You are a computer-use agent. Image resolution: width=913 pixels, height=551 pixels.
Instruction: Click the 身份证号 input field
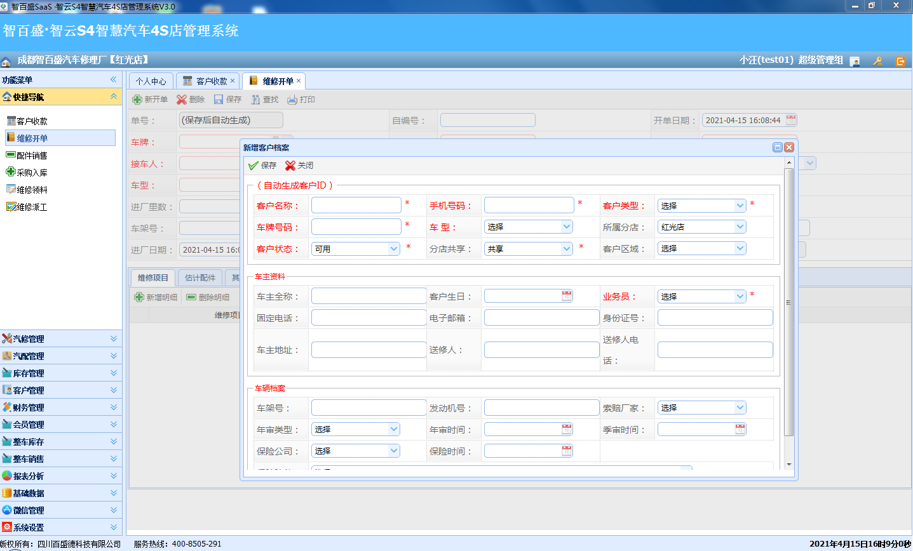[715, 317]
